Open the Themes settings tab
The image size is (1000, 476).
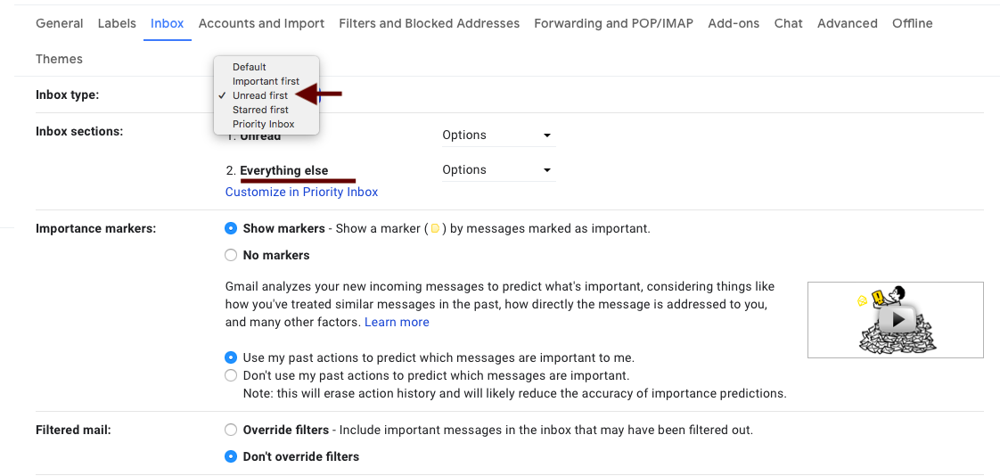pyautogui.click(x=59, y=59)
